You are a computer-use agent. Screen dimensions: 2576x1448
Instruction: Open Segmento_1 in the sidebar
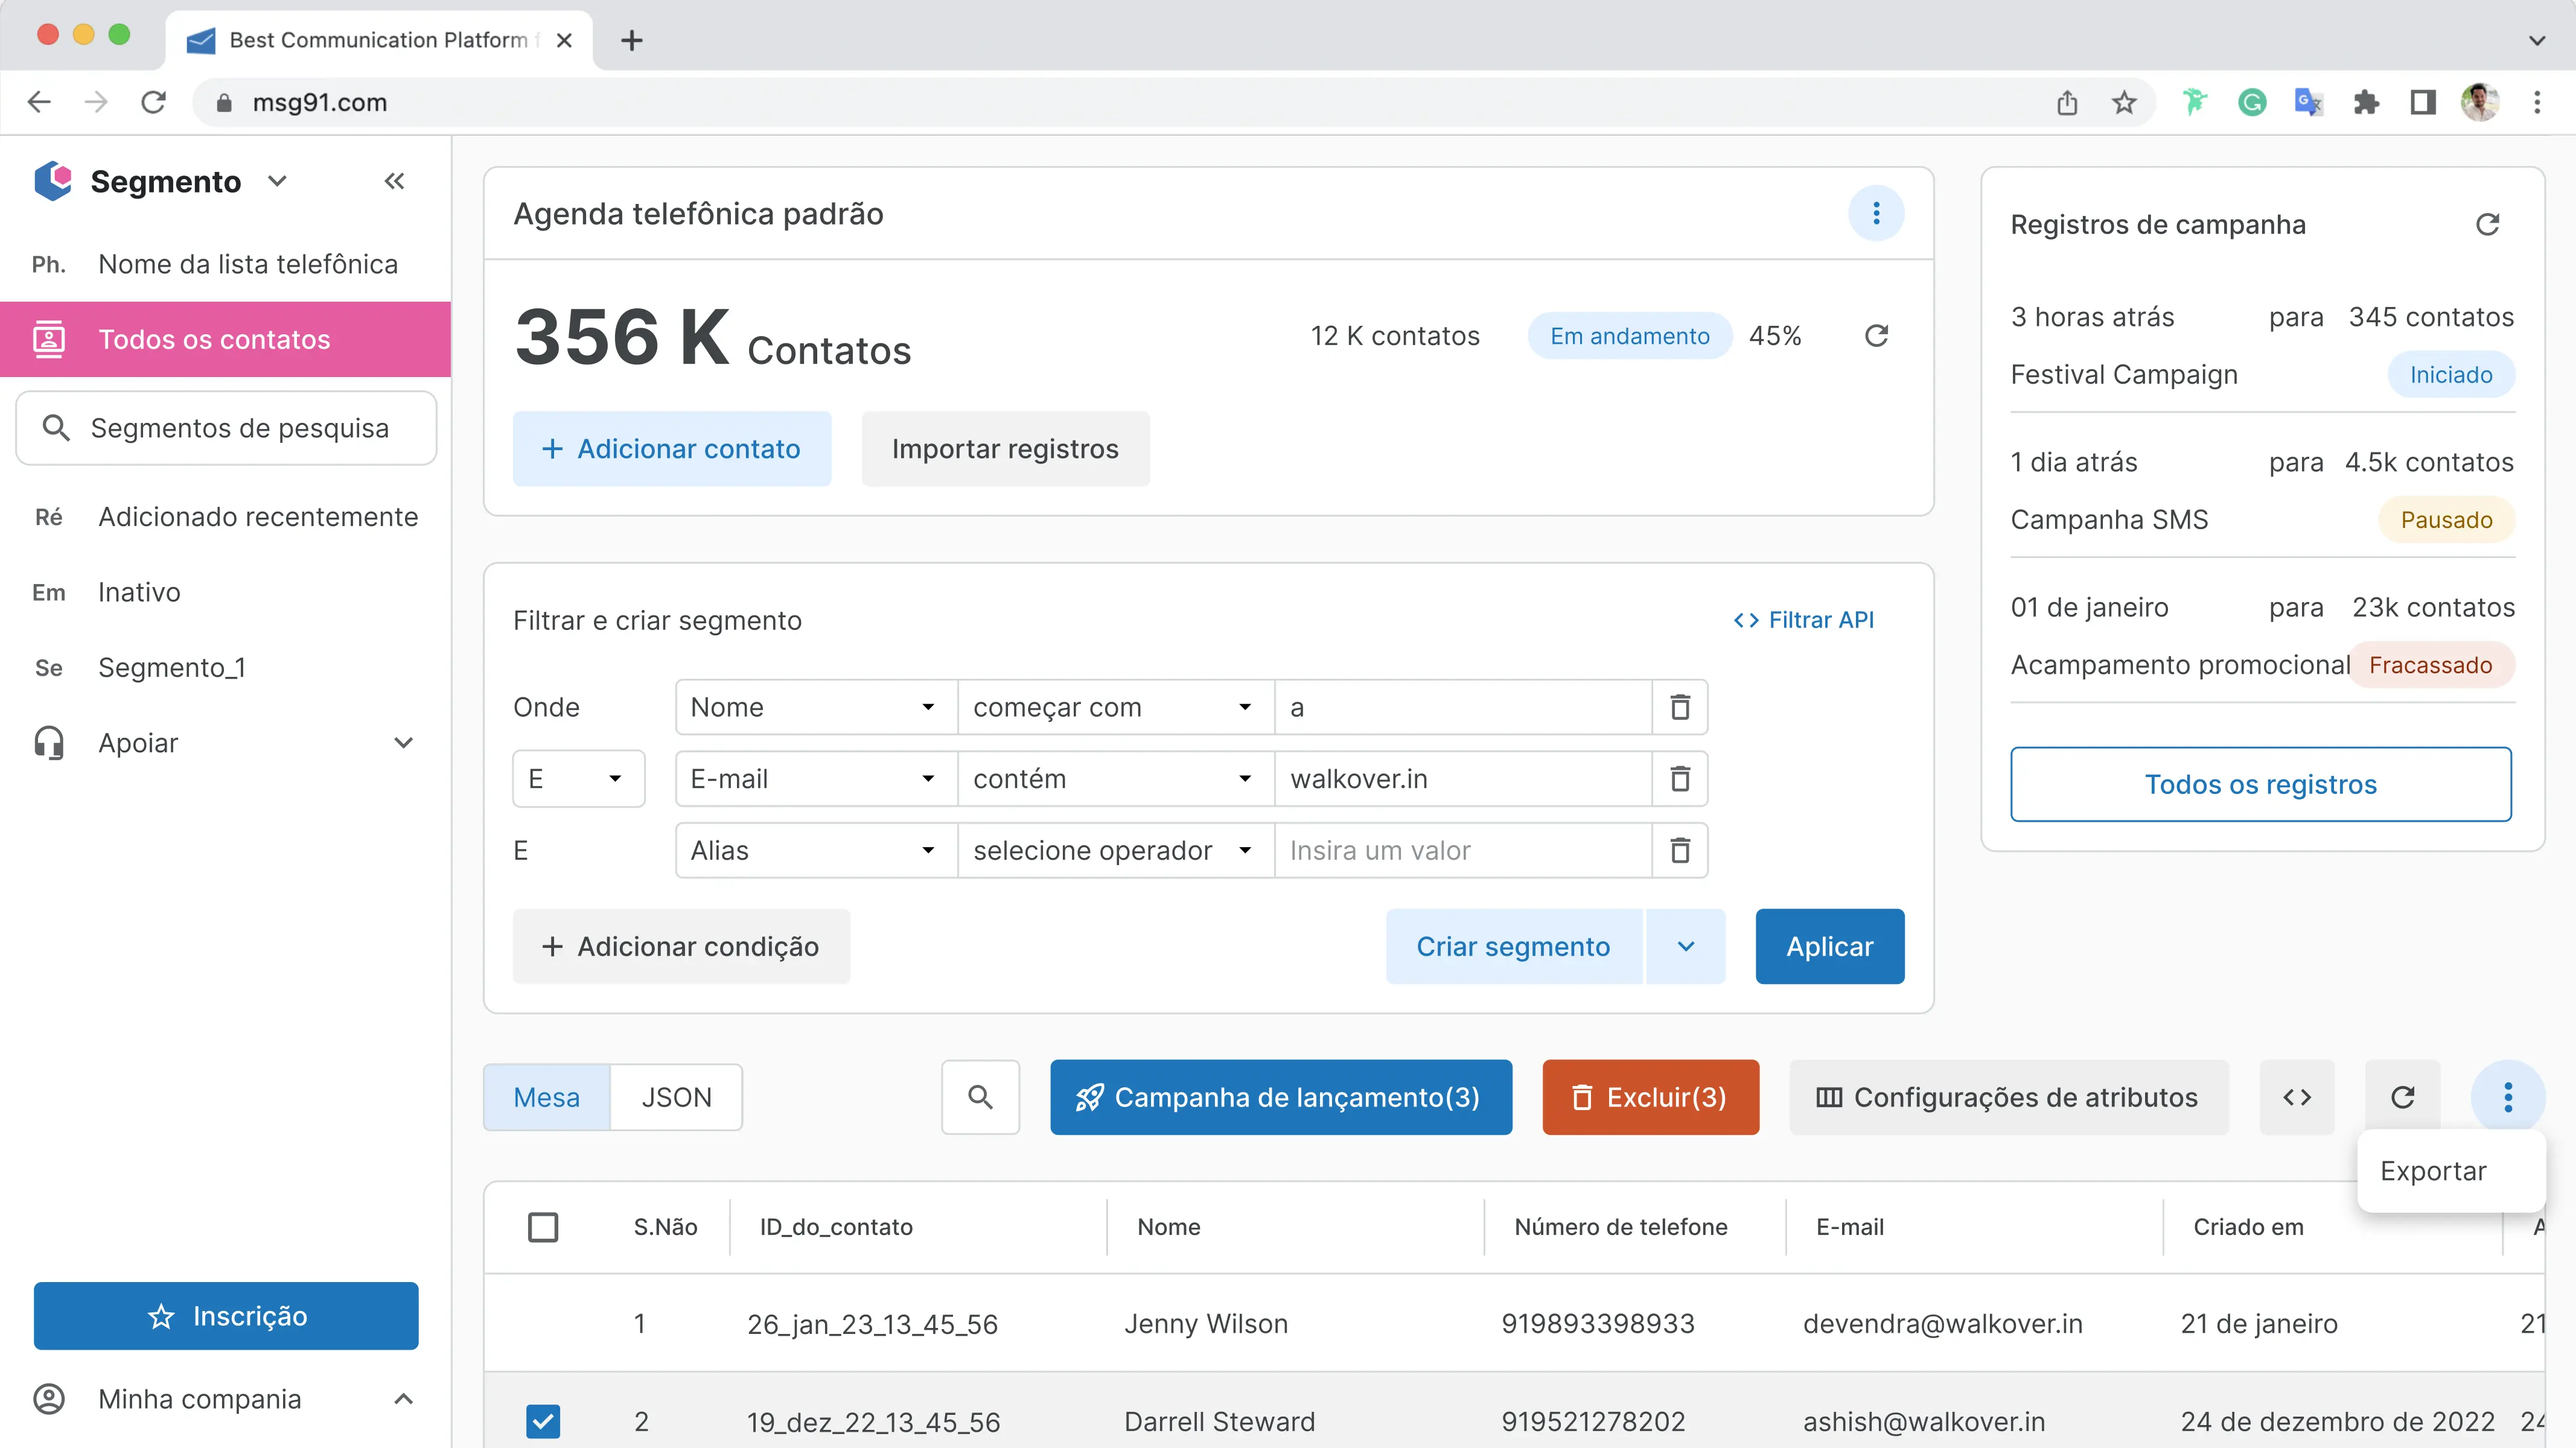click(x=225, y=667)
